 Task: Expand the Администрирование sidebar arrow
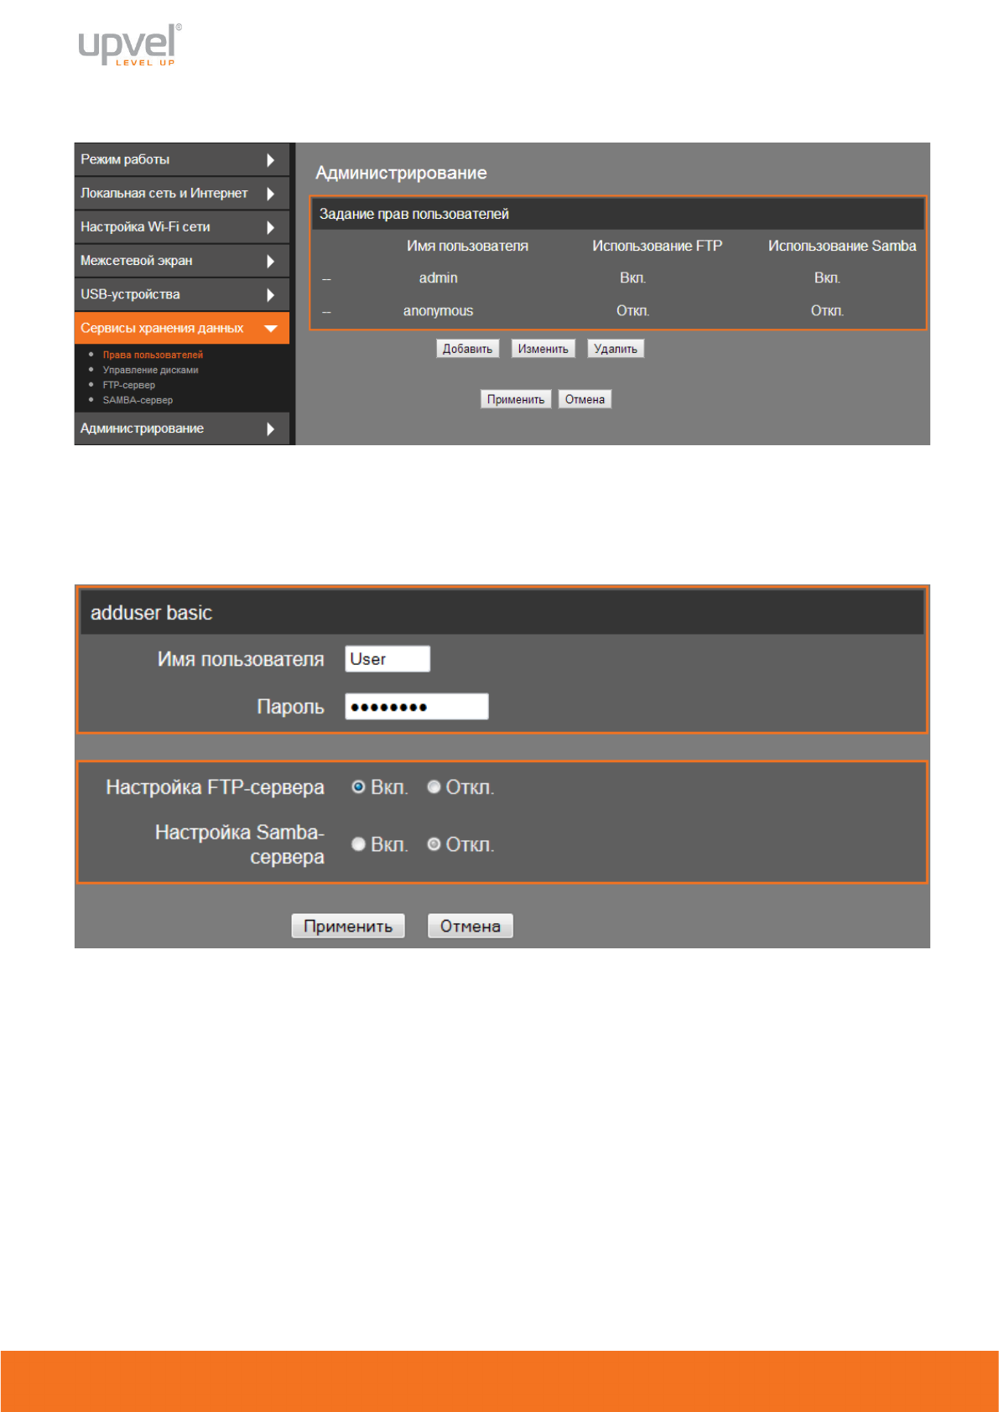tap(270, 429)
